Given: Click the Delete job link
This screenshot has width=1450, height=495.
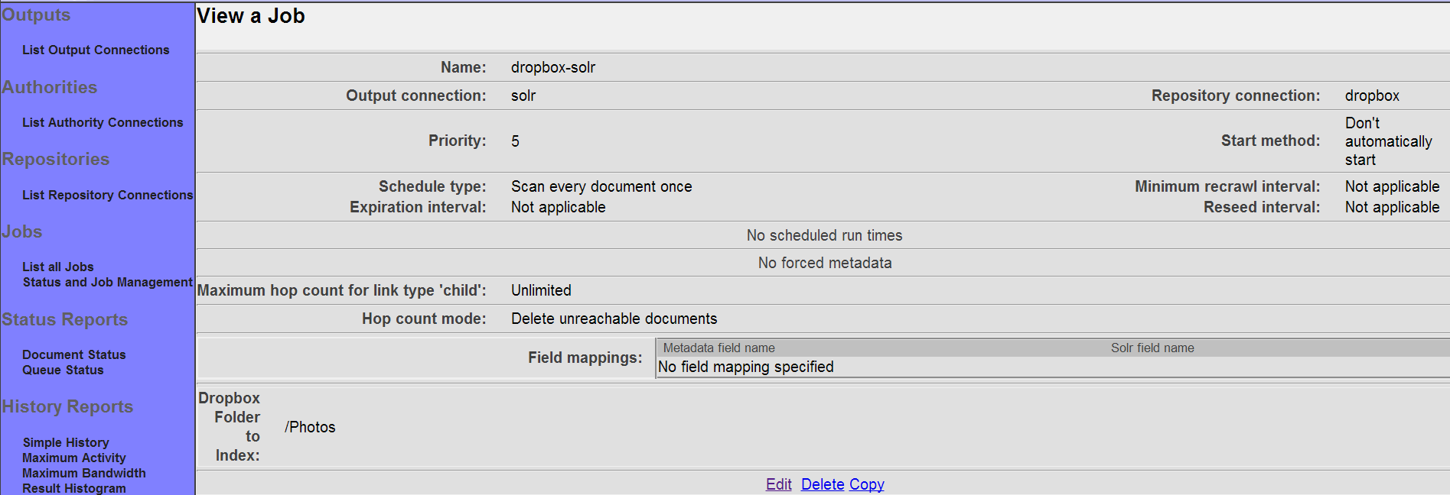Looking at the screenshot, I should pyautogui.click(x=823, y=484).
